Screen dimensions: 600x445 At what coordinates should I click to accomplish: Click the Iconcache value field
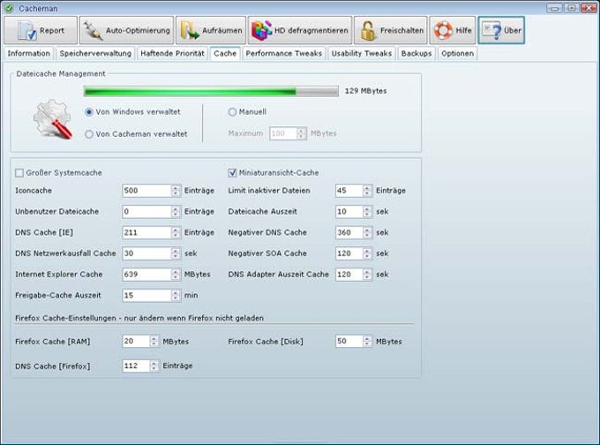pos(147,191)
